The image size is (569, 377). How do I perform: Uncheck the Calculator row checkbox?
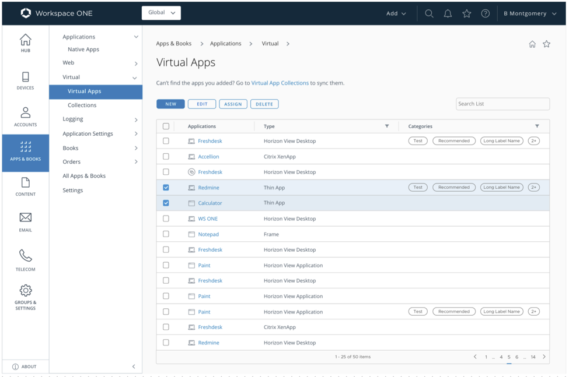166,203
